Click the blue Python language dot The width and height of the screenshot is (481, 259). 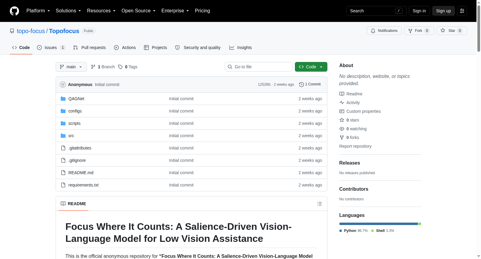pyautogui.click(x=341, y=231)
